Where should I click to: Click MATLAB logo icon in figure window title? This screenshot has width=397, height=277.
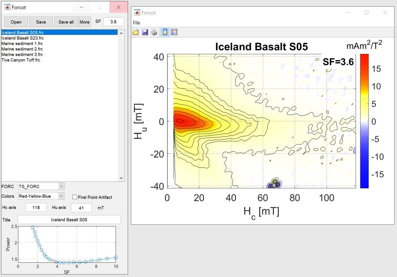click(137, 13)
